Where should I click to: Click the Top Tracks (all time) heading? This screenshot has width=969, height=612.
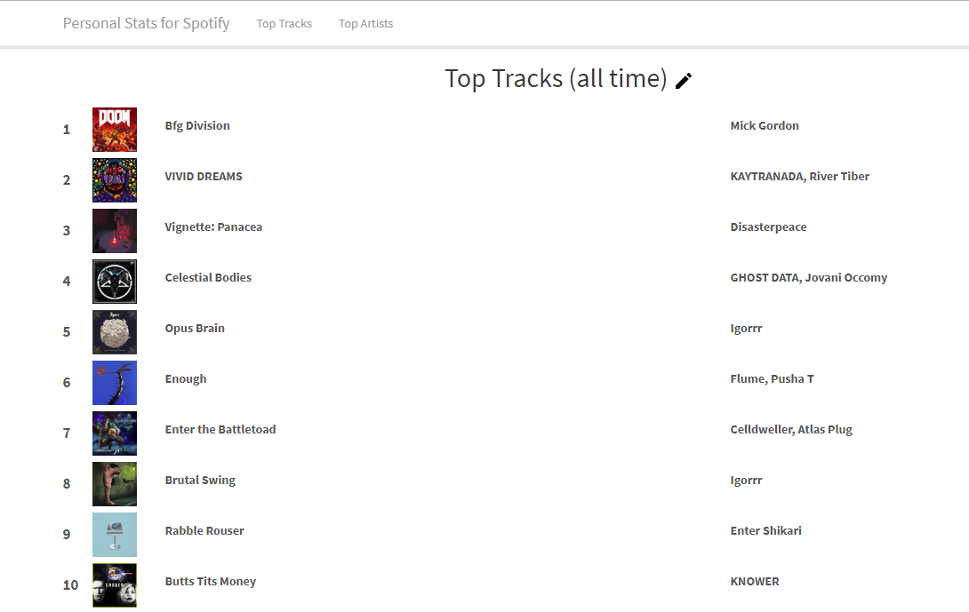(557, 79)
